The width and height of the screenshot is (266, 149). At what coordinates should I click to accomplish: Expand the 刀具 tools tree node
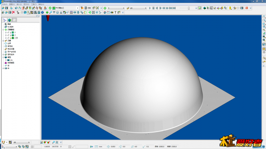tap(3, 41)
